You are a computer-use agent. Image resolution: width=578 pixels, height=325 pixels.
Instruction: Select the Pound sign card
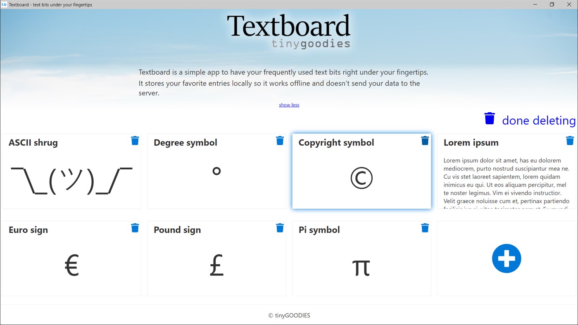(216, 264)
